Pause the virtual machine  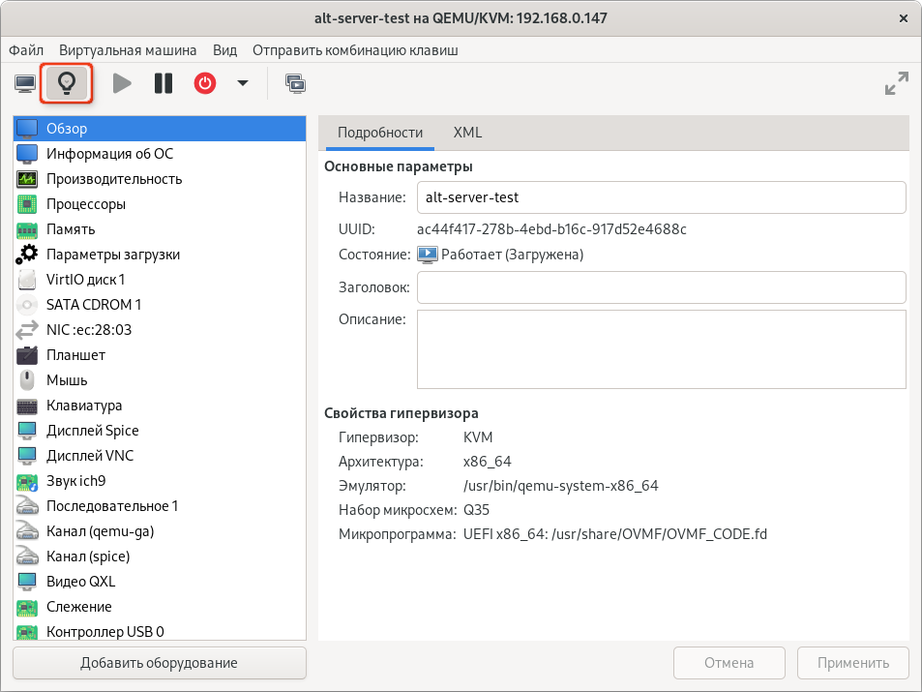pos(163,84)
